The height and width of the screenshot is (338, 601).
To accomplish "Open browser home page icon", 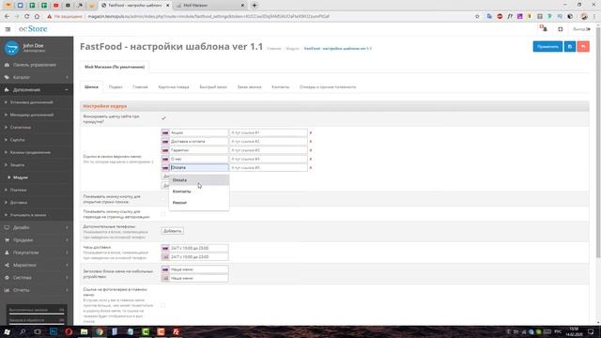I will (x=38, y=17).
